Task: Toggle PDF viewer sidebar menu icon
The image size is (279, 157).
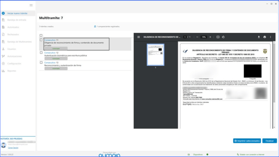Action: (139, 37)
